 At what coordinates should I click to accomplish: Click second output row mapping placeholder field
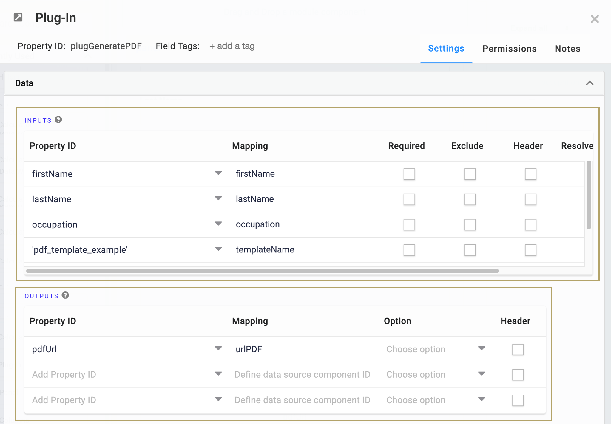pyautogui.click(x=303, y=375)
